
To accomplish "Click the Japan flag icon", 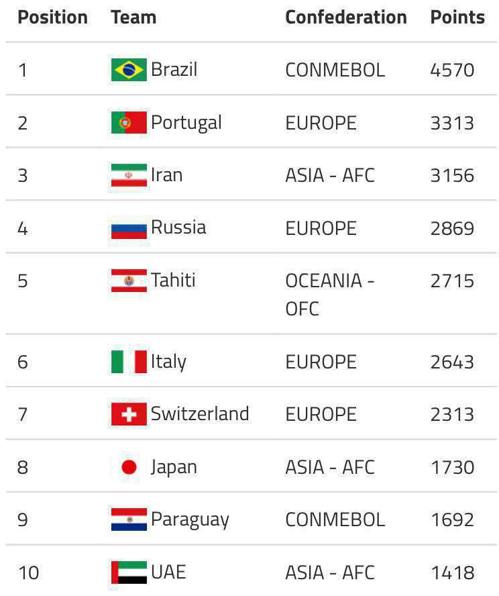I will click(129, 467).
